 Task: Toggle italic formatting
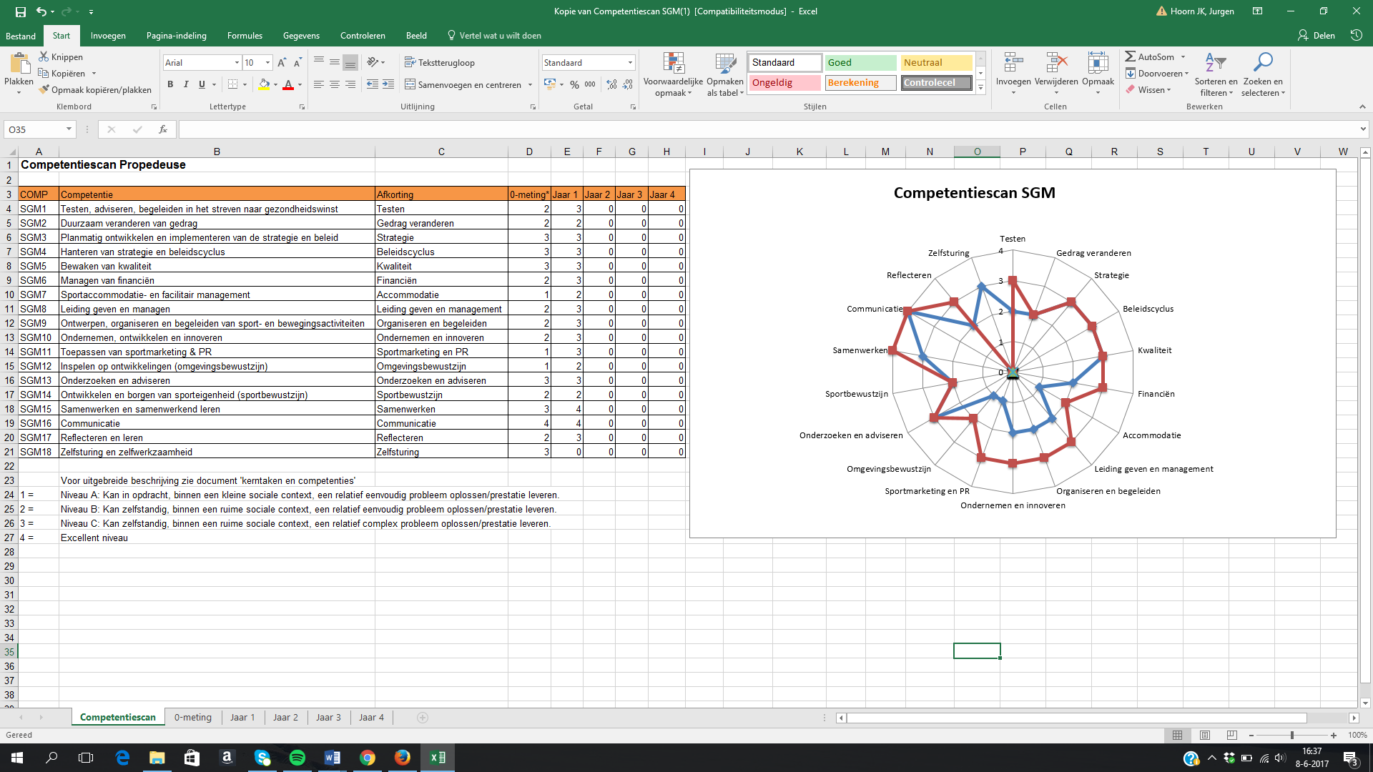tap(186, 84)
